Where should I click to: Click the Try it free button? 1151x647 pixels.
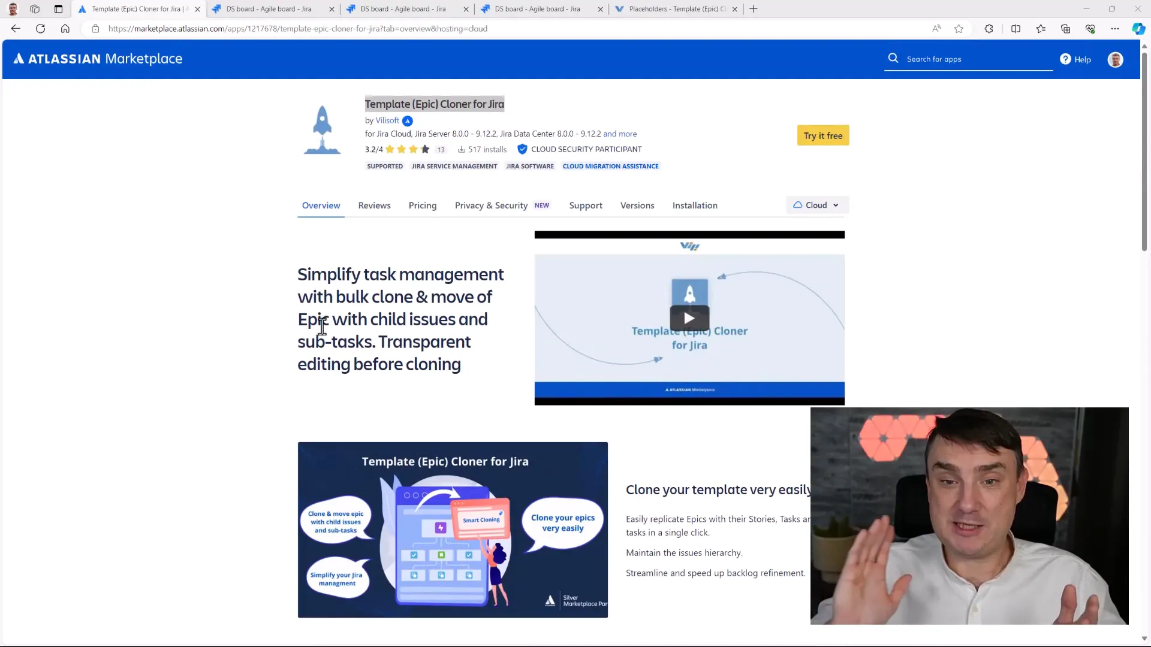pos(822,135)
